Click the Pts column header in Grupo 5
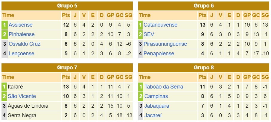Screen dimensions: 271x122 (x=66, y=15)
